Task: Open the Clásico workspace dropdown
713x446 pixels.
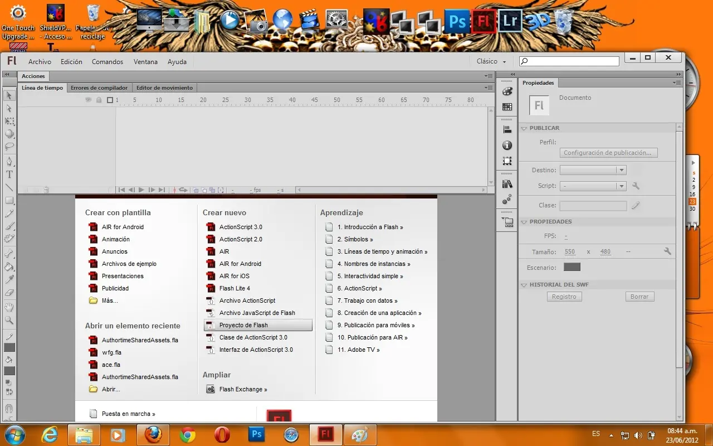Action: pyautogui.click(x=491, y=61)
